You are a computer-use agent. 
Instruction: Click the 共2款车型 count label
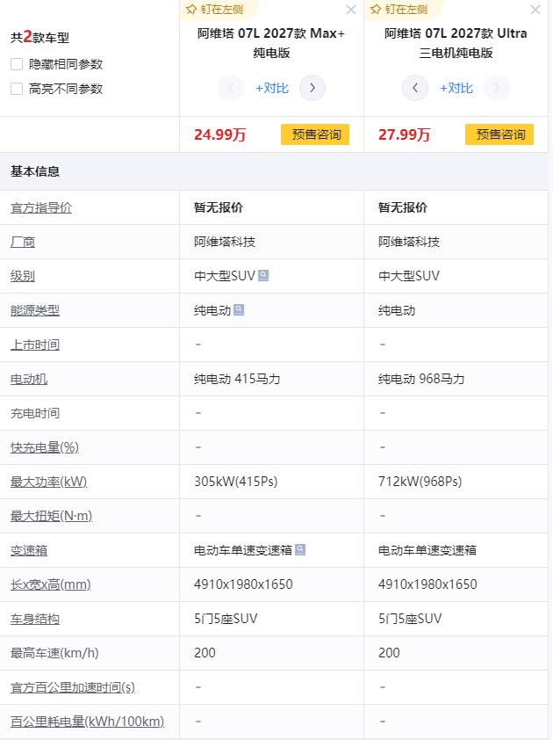40,37
